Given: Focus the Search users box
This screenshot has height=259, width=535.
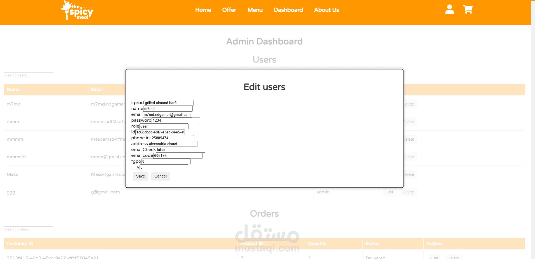Looking at the screenshot, I should tap(28, 75).
